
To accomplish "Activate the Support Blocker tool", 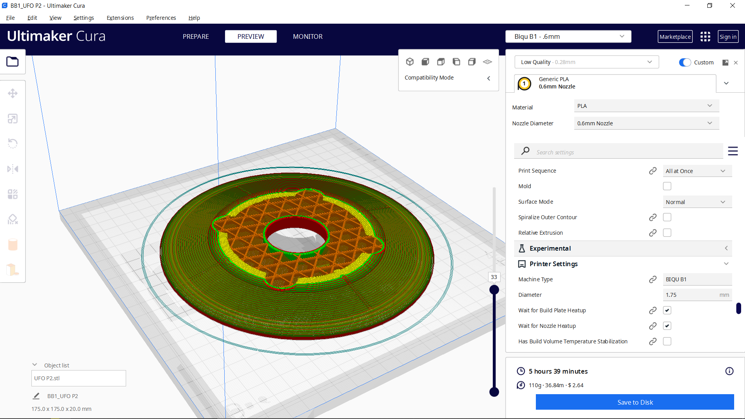I will pos(13,219).
